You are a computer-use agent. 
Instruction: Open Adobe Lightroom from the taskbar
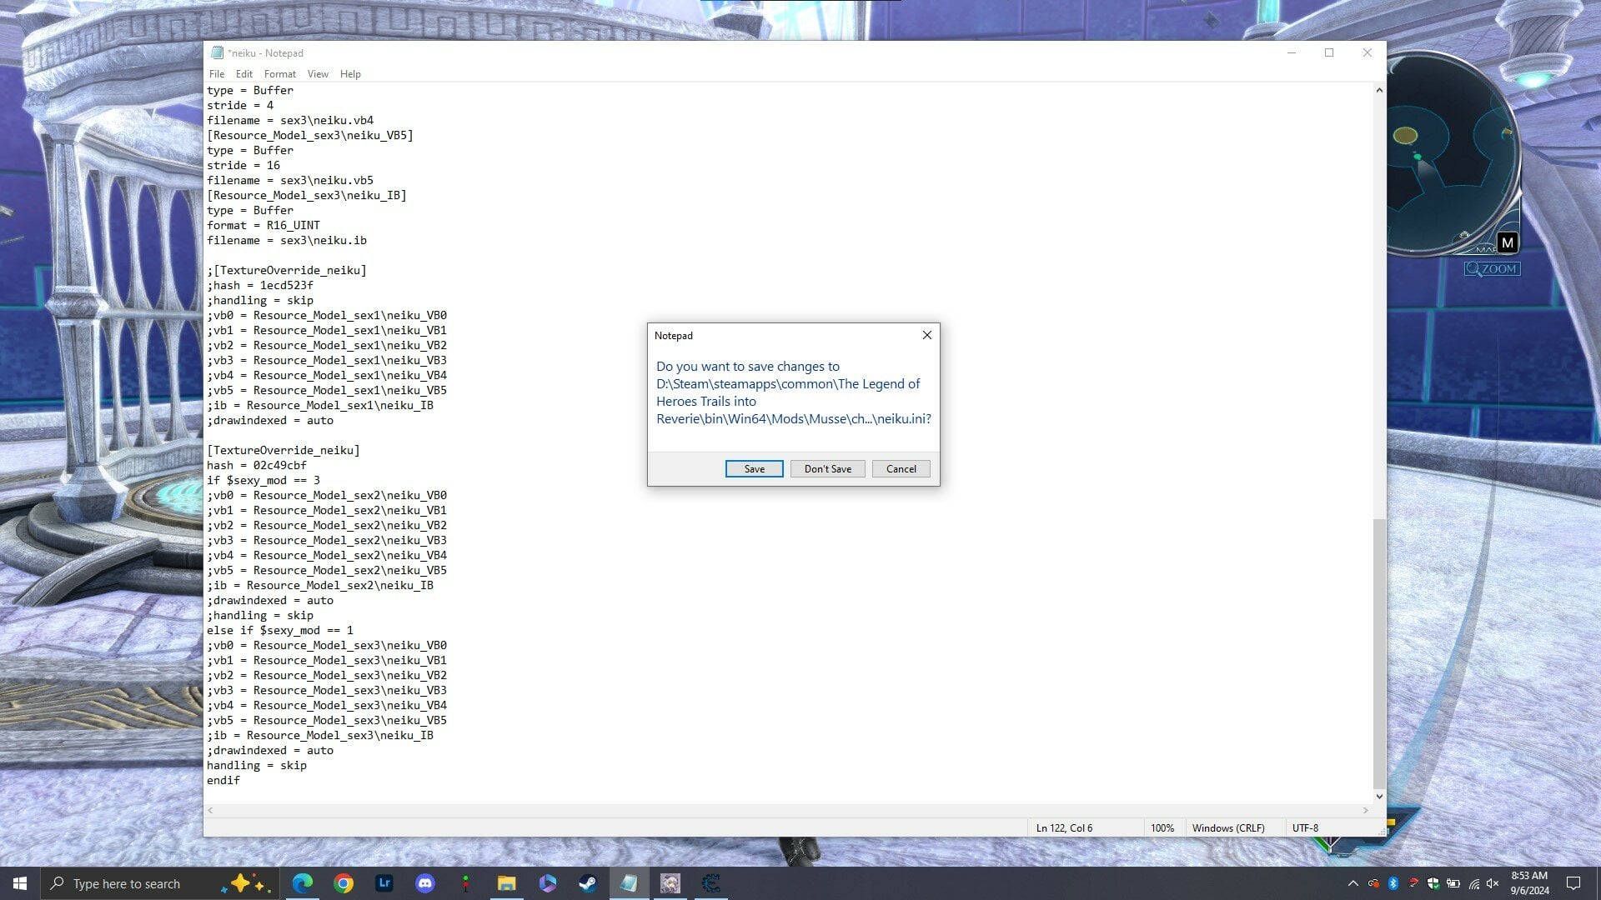(384, 883)
